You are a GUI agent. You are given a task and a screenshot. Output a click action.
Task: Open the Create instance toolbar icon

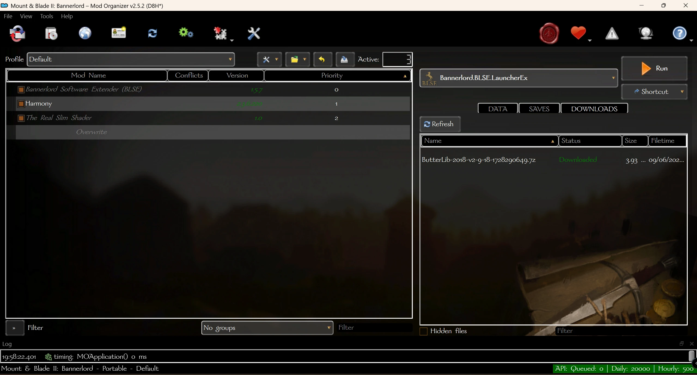[x=17, y=34]
